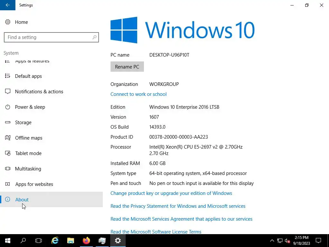Click the Intel Xeon processor text
The width and height of the screenshot is (329, 247).
[196, 150]
